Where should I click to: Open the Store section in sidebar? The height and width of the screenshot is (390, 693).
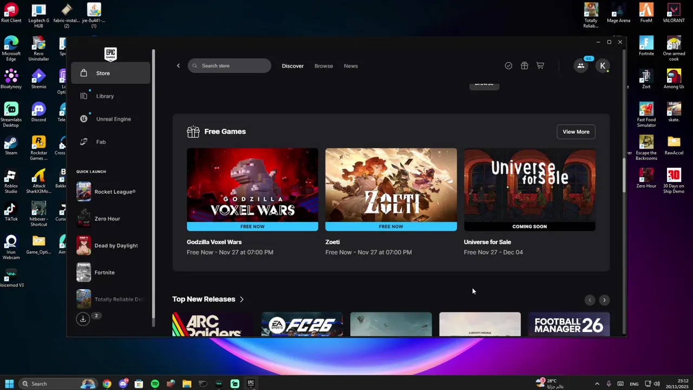(x=110, y=73)
